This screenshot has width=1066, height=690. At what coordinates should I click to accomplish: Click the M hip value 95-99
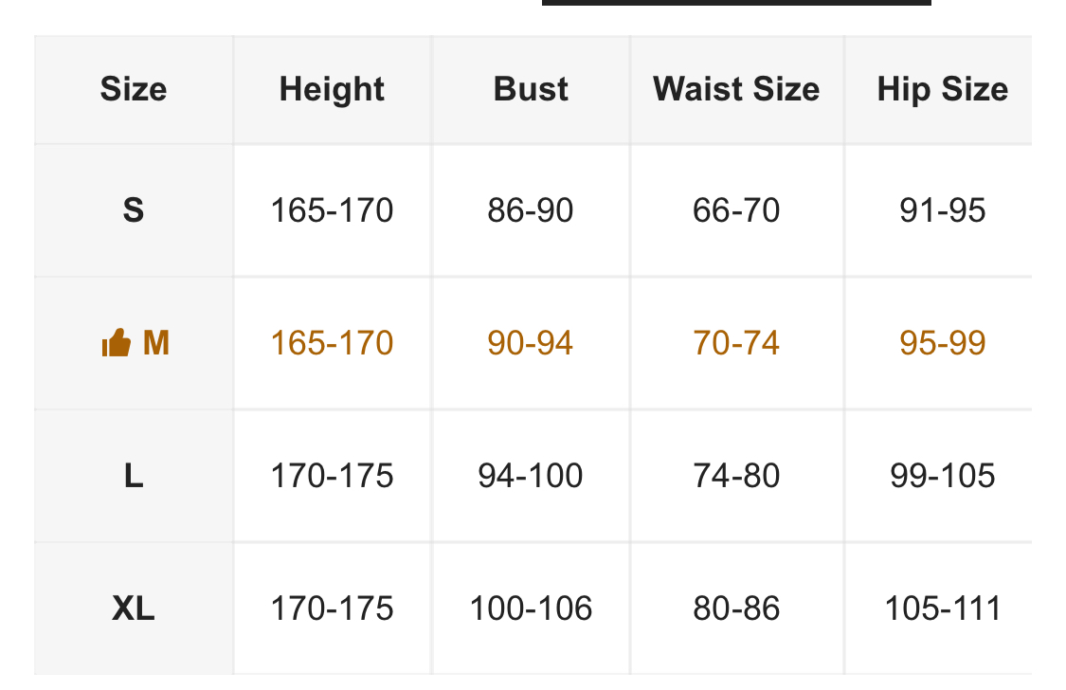(943, 342)
